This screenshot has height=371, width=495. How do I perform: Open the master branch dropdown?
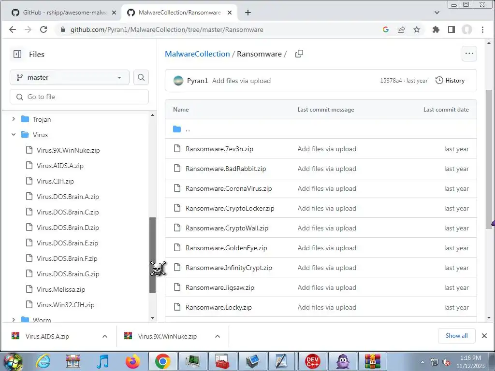click(70, 77)
